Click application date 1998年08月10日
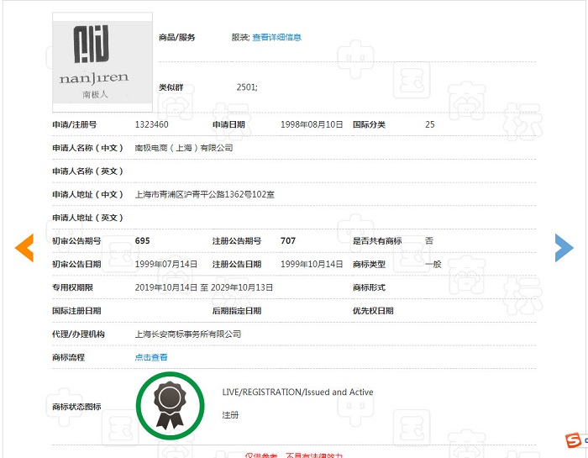Viewport: 588px width, 458px height. (x=312, y=124)
